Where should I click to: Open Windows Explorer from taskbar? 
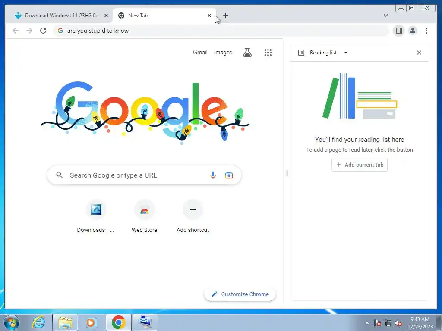65,322
